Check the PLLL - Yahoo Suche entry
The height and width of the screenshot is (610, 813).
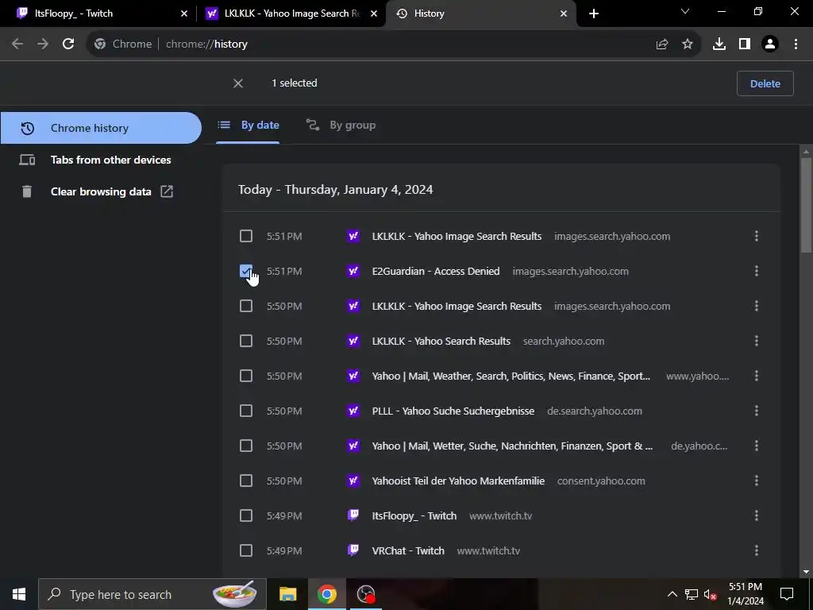pyautogui.click(x=246, y=411)
